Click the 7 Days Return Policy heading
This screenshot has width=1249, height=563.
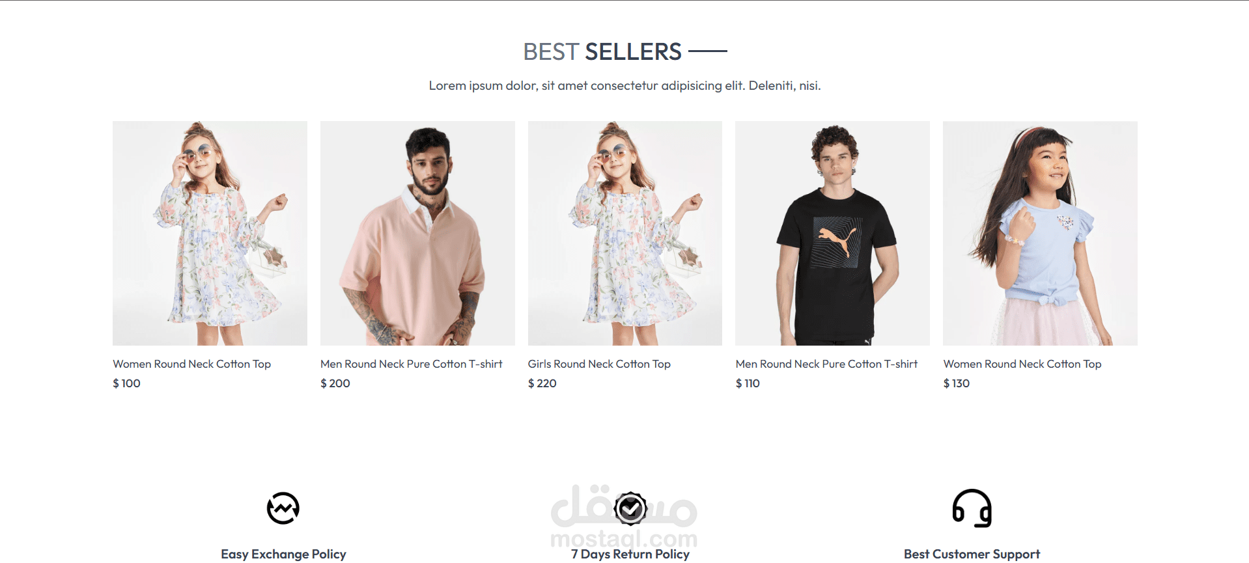coord(630,554)
